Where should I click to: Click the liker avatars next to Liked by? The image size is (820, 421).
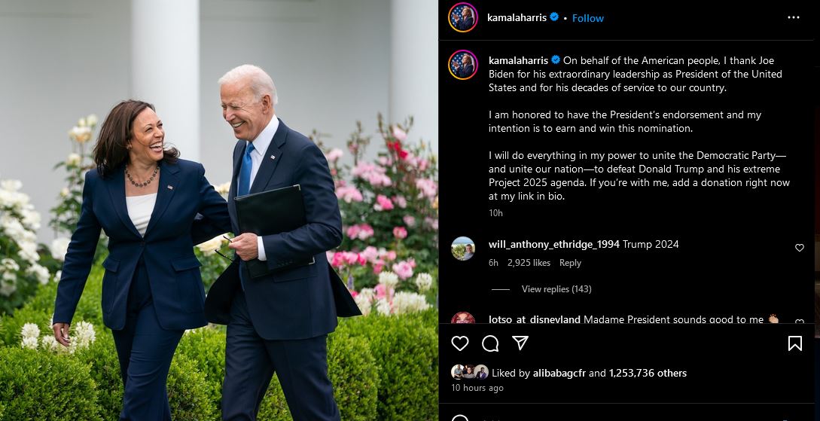point(470,372)
